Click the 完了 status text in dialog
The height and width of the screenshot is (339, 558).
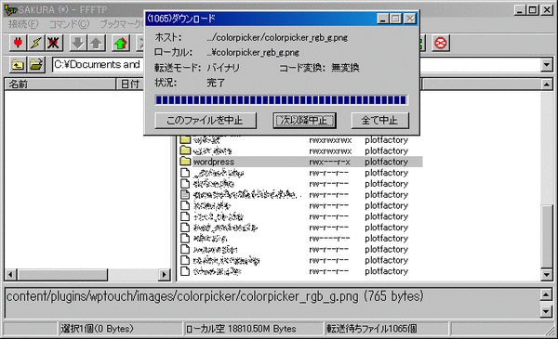216,83
